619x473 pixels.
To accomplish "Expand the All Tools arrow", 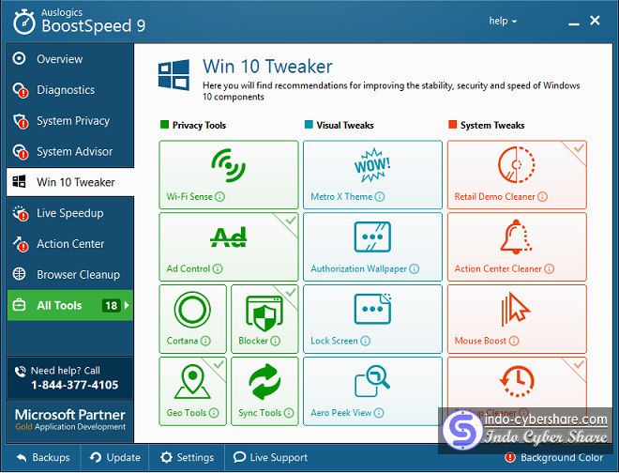I will tap(127, 305).
